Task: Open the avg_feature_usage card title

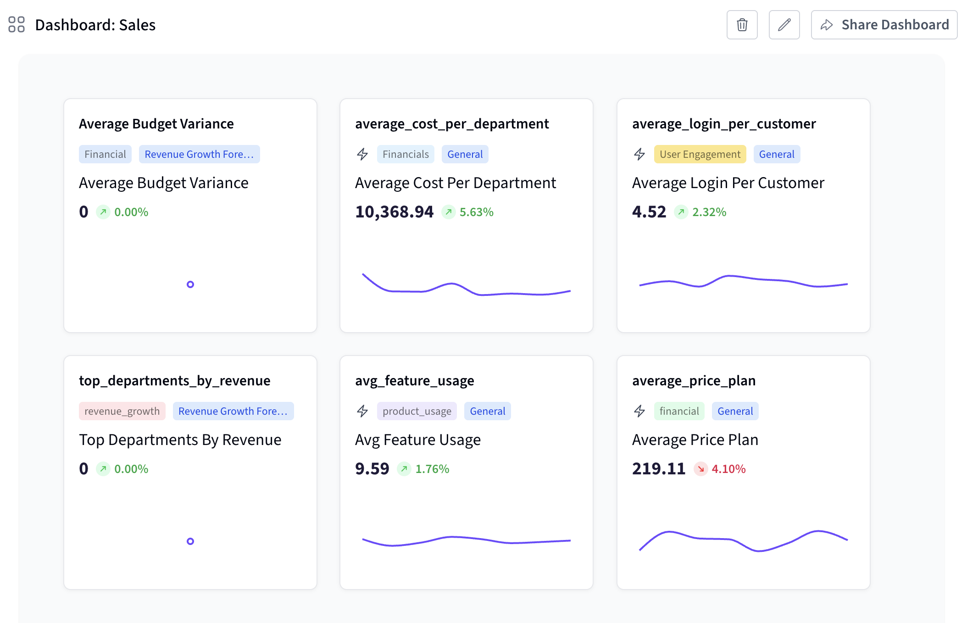Action: (415, 381)
